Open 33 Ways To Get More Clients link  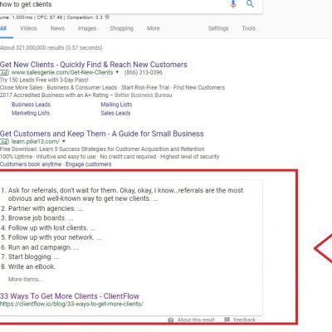[x=70, y=296]
